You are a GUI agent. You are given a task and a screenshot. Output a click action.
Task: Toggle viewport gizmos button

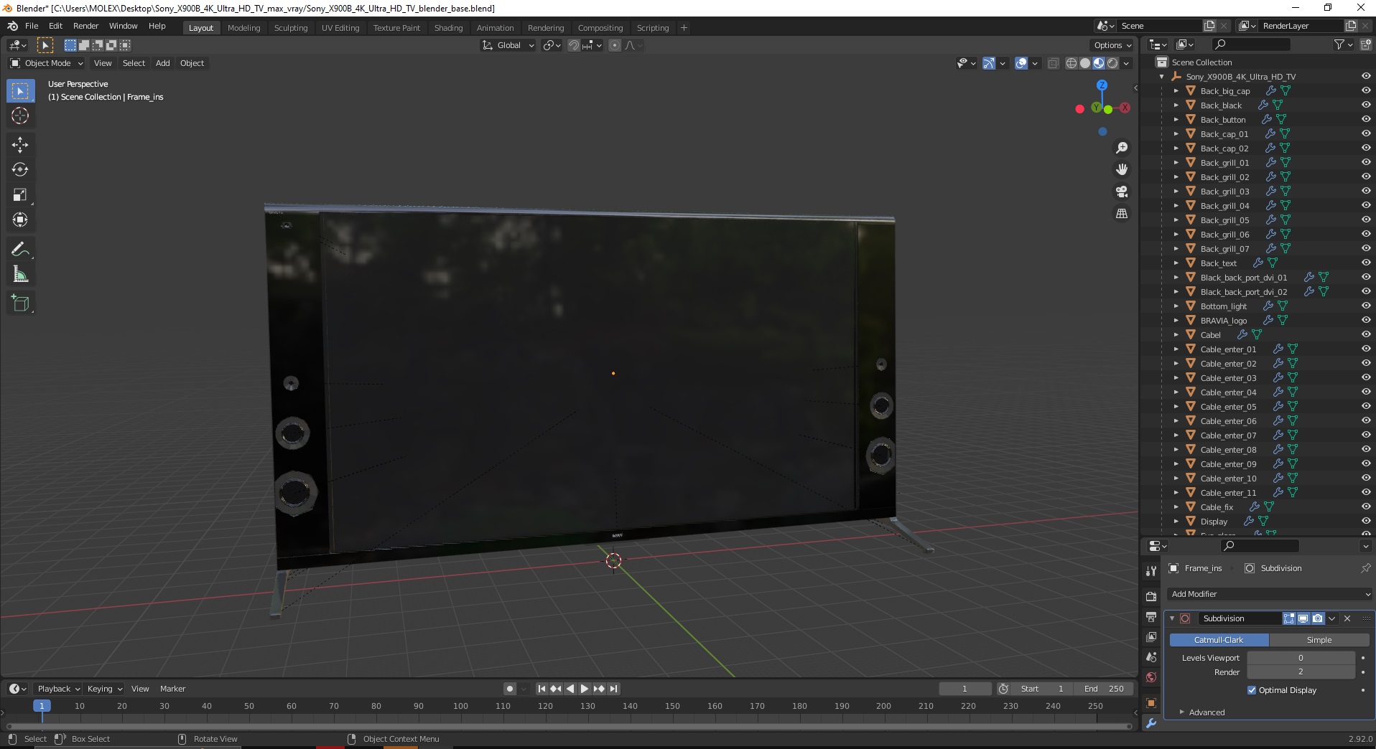(x=989, y=63)
